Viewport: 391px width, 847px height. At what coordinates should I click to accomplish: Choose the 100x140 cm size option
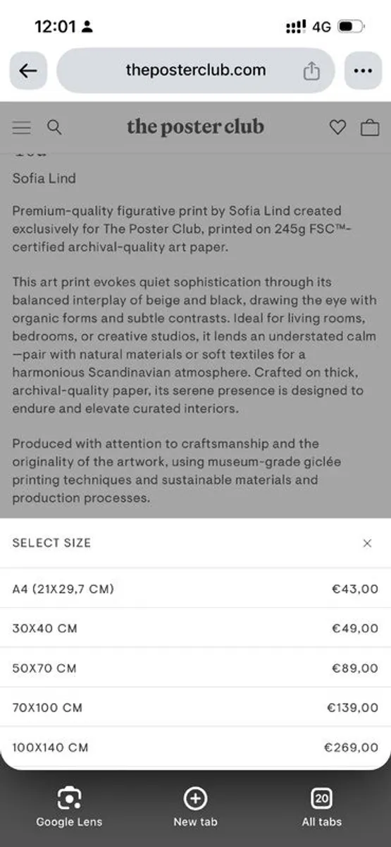point(195,747)
